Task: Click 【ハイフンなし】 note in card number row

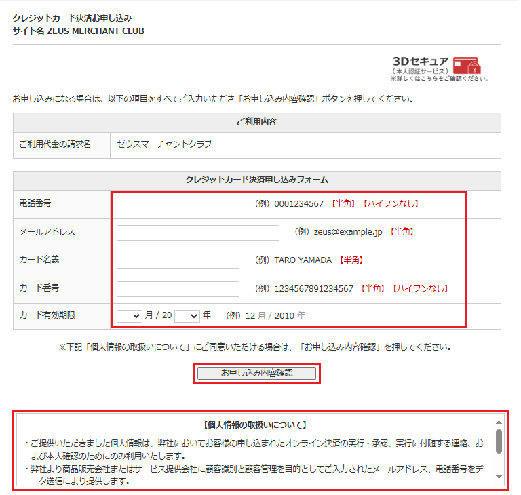Action: click(421, 289)
